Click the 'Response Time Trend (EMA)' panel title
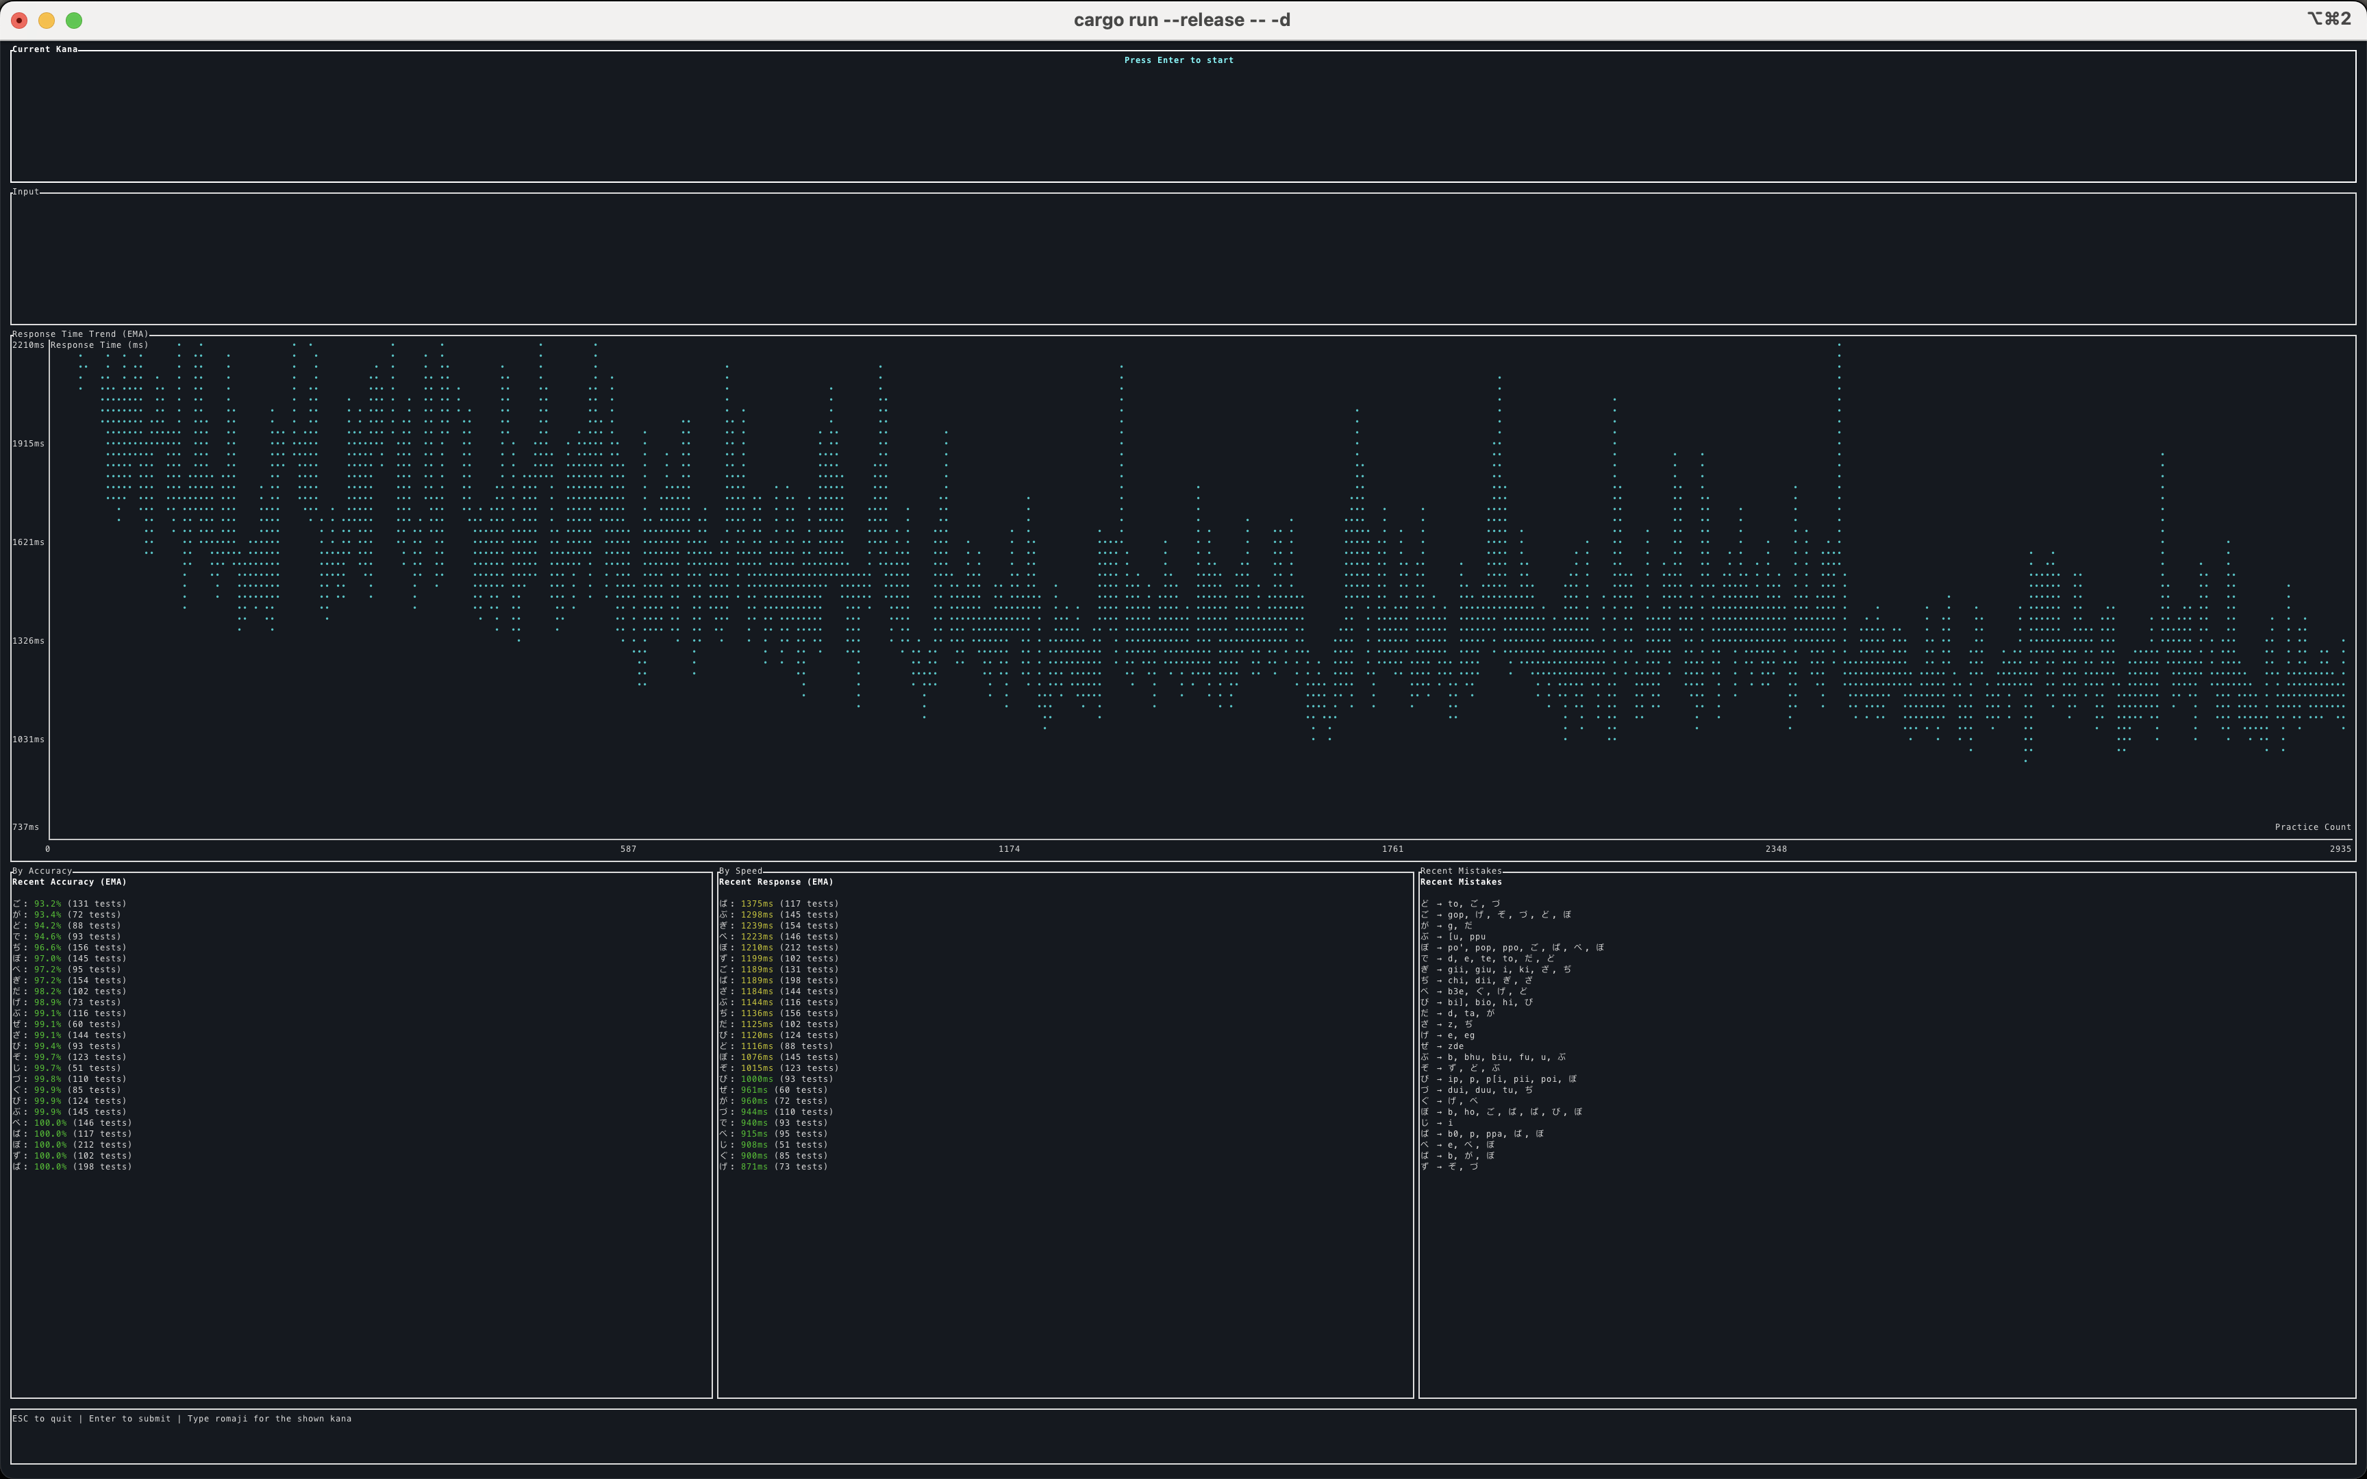Viewport: 2367px width, 1479px height. click(80, 333)
